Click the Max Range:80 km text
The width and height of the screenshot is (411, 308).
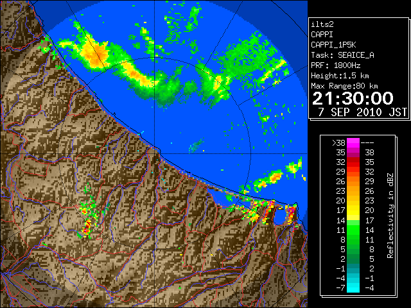pyautogui.click(x=344, y=86)
